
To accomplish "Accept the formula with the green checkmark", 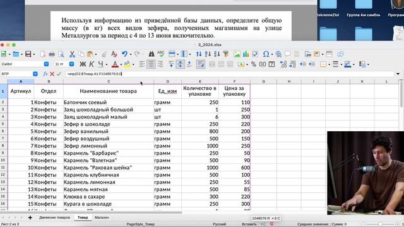I will [59, 74].
